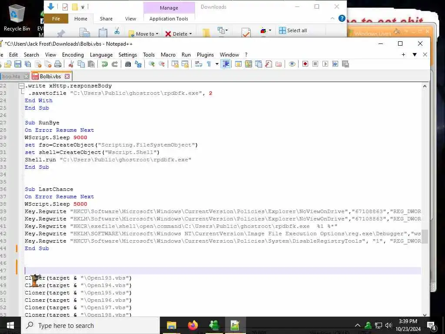
Task: Open the Settings menu
Action: click(x=128, y=54)
